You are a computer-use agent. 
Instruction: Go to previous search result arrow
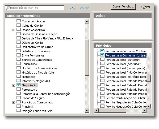coord(82,8)
